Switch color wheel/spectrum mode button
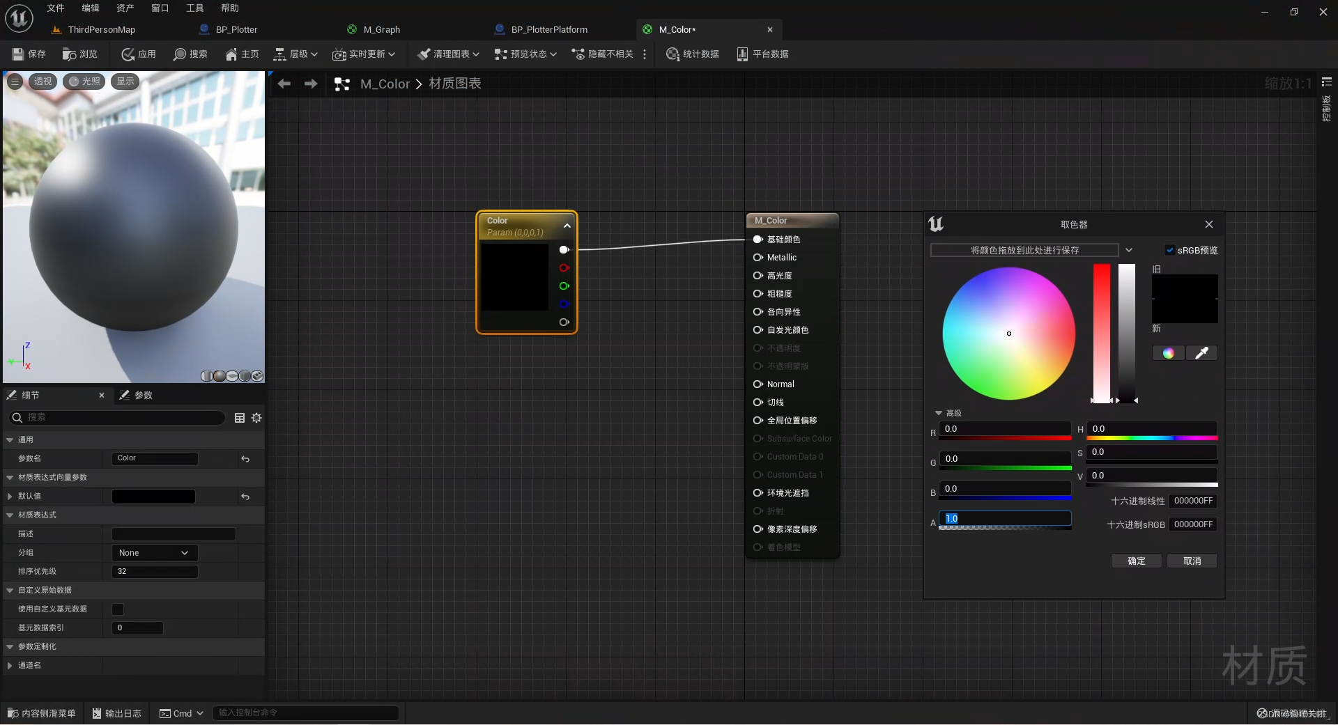The width and height of the screenshot is (1338, 725). pyautogui.click(x=1168, y=353)
